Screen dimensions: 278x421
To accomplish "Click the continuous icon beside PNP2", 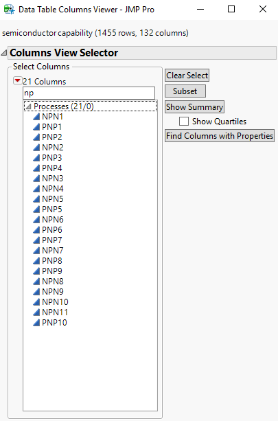I will [x=36, y=137].
